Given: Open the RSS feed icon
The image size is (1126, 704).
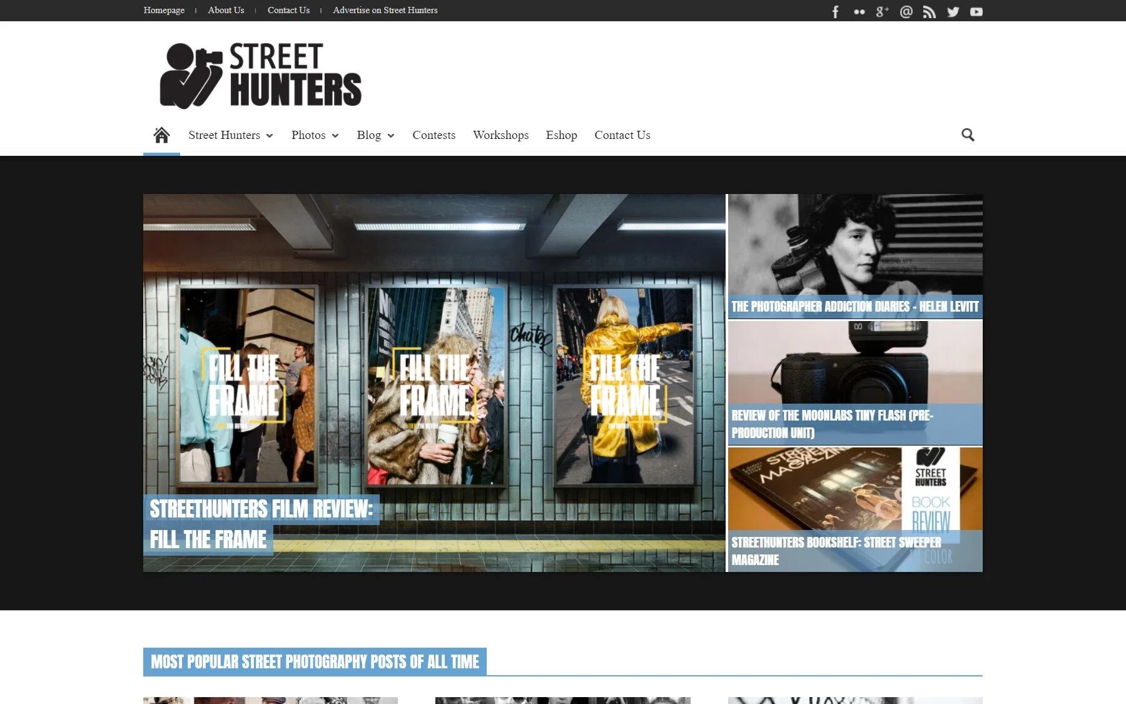Looking at the screenshot, I should click(x=929, y=11).
